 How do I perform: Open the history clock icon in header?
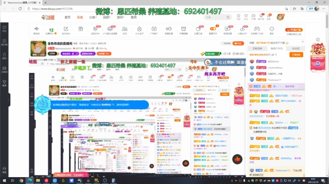[x=239, y=17]
